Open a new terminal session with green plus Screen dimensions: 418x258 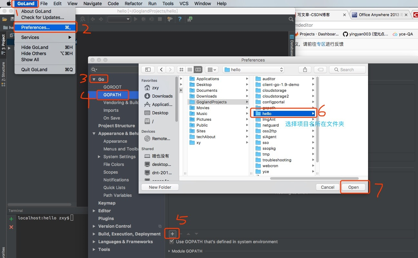(11, 219)
